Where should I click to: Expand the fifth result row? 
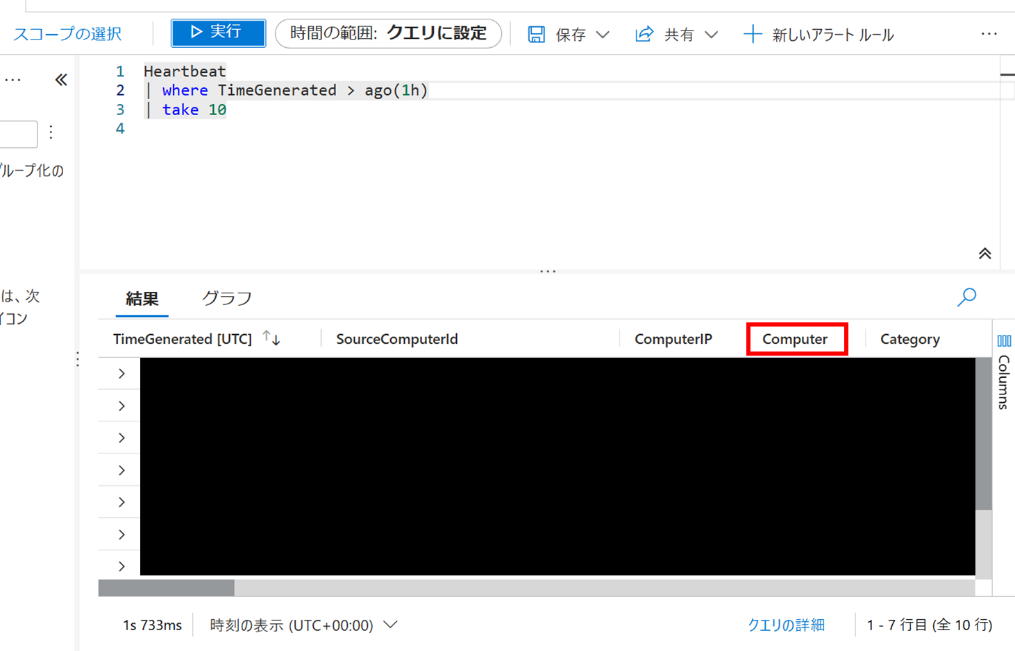[x=121, y=502]
